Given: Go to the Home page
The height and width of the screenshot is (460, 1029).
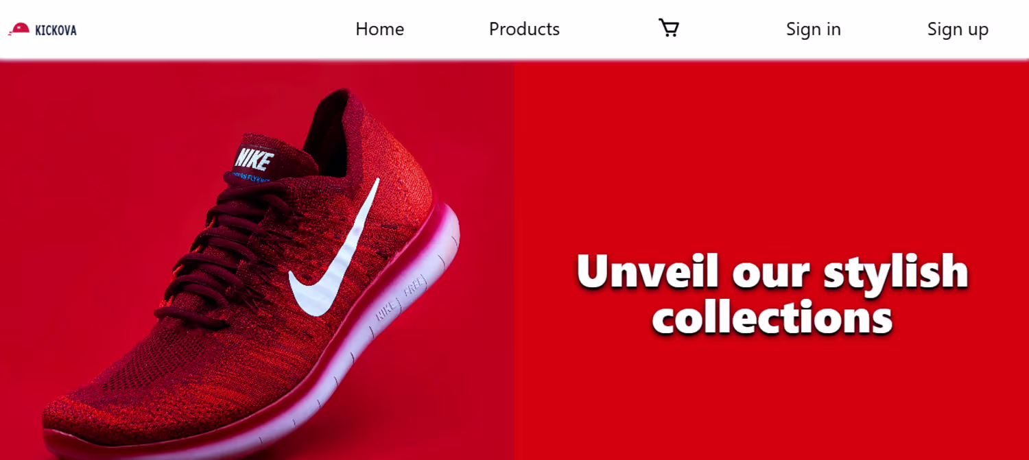Looking at the screenshot, I should (379, 29).
